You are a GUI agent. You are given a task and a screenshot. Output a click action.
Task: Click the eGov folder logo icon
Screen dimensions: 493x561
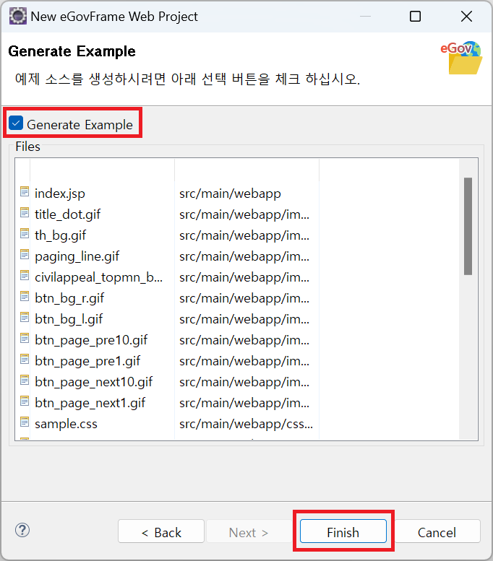462,58
